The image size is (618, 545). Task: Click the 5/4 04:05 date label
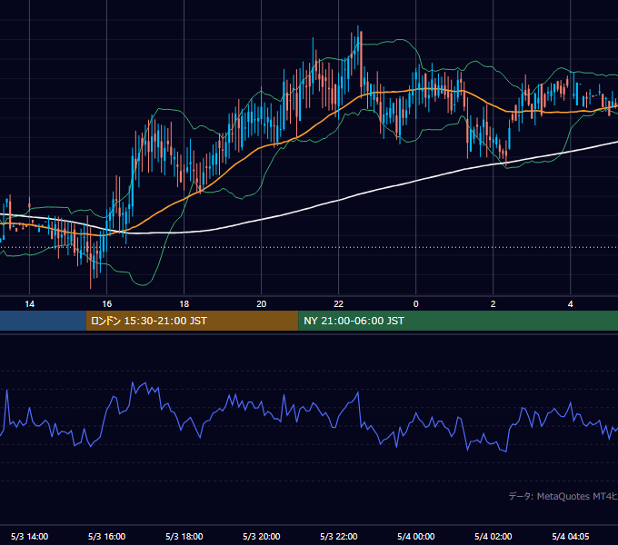571,536
